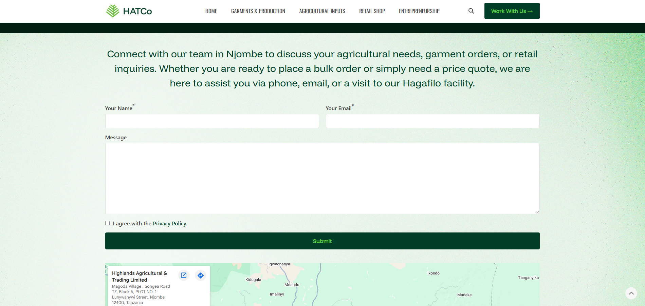Image resolution: width=645 pixels, height=306 pixels.
Task: Click the Work With Us button
Action: [512, 11]
